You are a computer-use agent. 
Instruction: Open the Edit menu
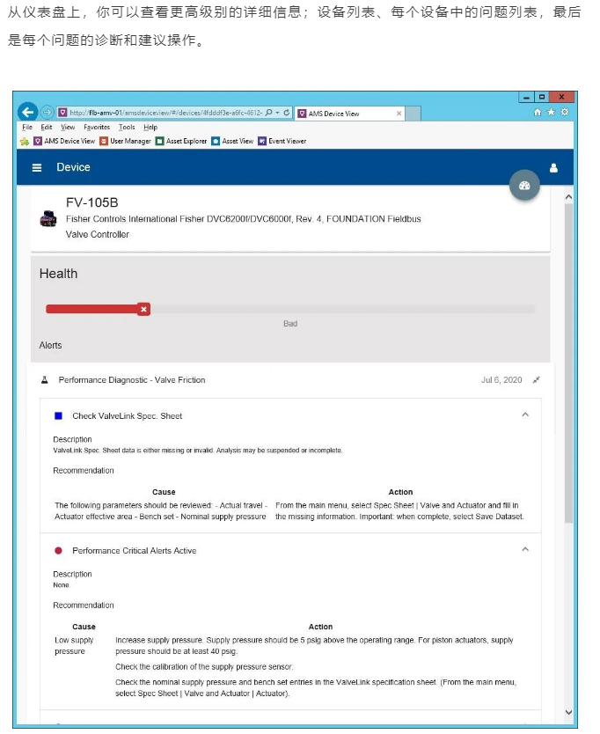pos(47,127)
